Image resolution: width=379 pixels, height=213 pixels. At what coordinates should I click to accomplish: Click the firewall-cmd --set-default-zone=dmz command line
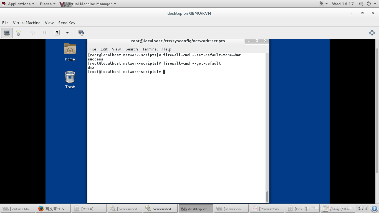pyautogui.click(x=164, y=55)
